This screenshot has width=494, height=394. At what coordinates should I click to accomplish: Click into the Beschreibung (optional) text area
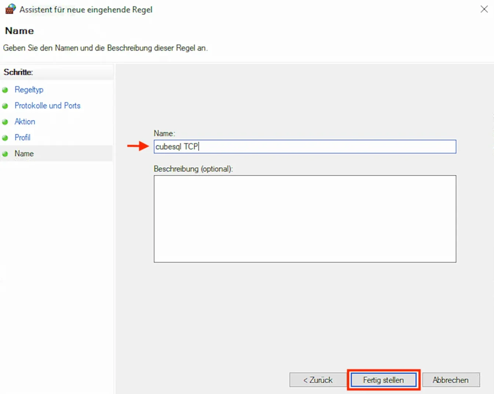[305, 219]
